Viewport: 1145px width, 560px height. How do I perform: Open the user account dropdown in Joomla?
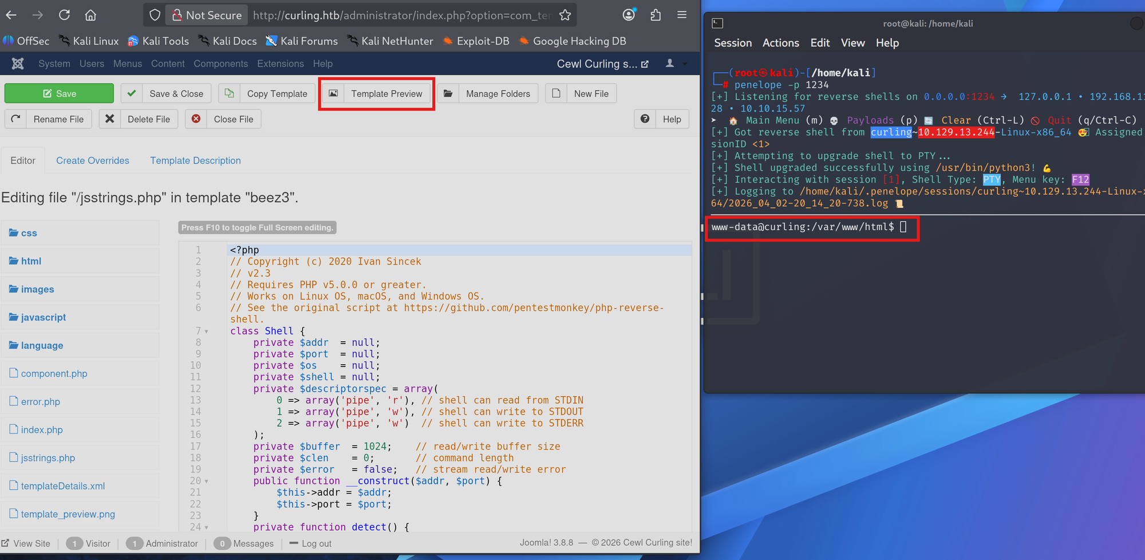(676, 64)
